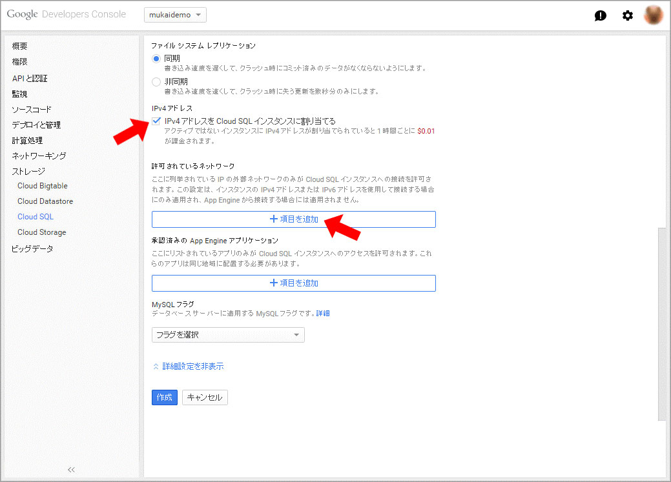Click the page vertical scrollbar
This screenshot has height=482, width=671.
(661, 324)
